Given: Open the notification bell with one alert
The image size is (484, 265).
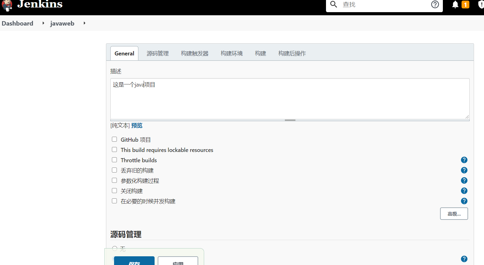Looking at the screenshot, I should point(455,5).
